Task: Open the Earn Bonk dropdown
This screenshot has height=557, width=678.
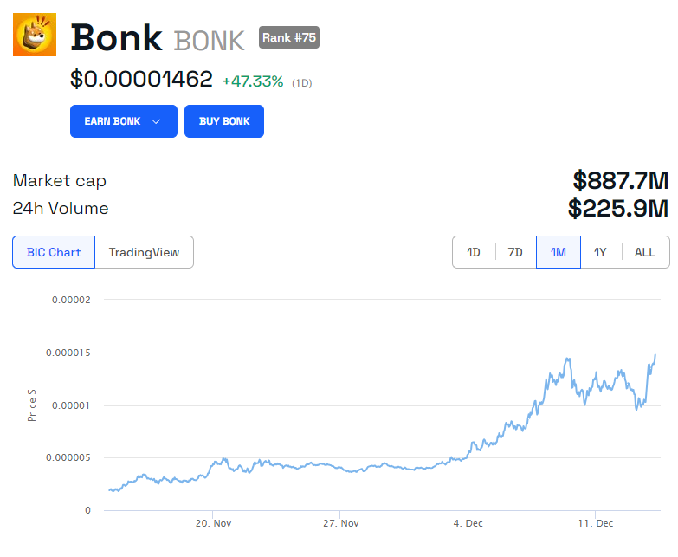Action: click(x=123, y=121)
